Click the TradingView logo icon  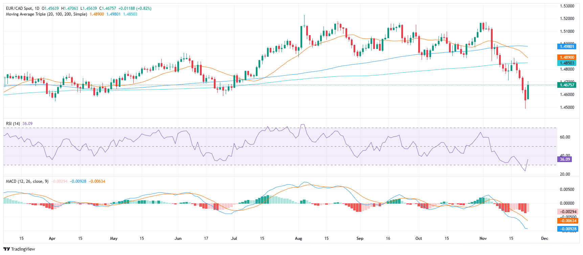(x=6, y=249)
